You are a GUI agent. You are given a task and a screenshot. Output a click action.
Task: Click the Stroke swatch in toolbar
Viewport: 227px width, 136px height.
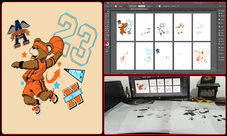pos(107,44)
